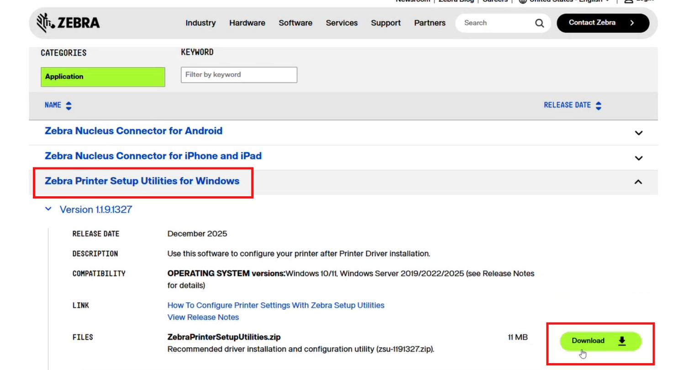Select the Application category filter

(103, 77)
